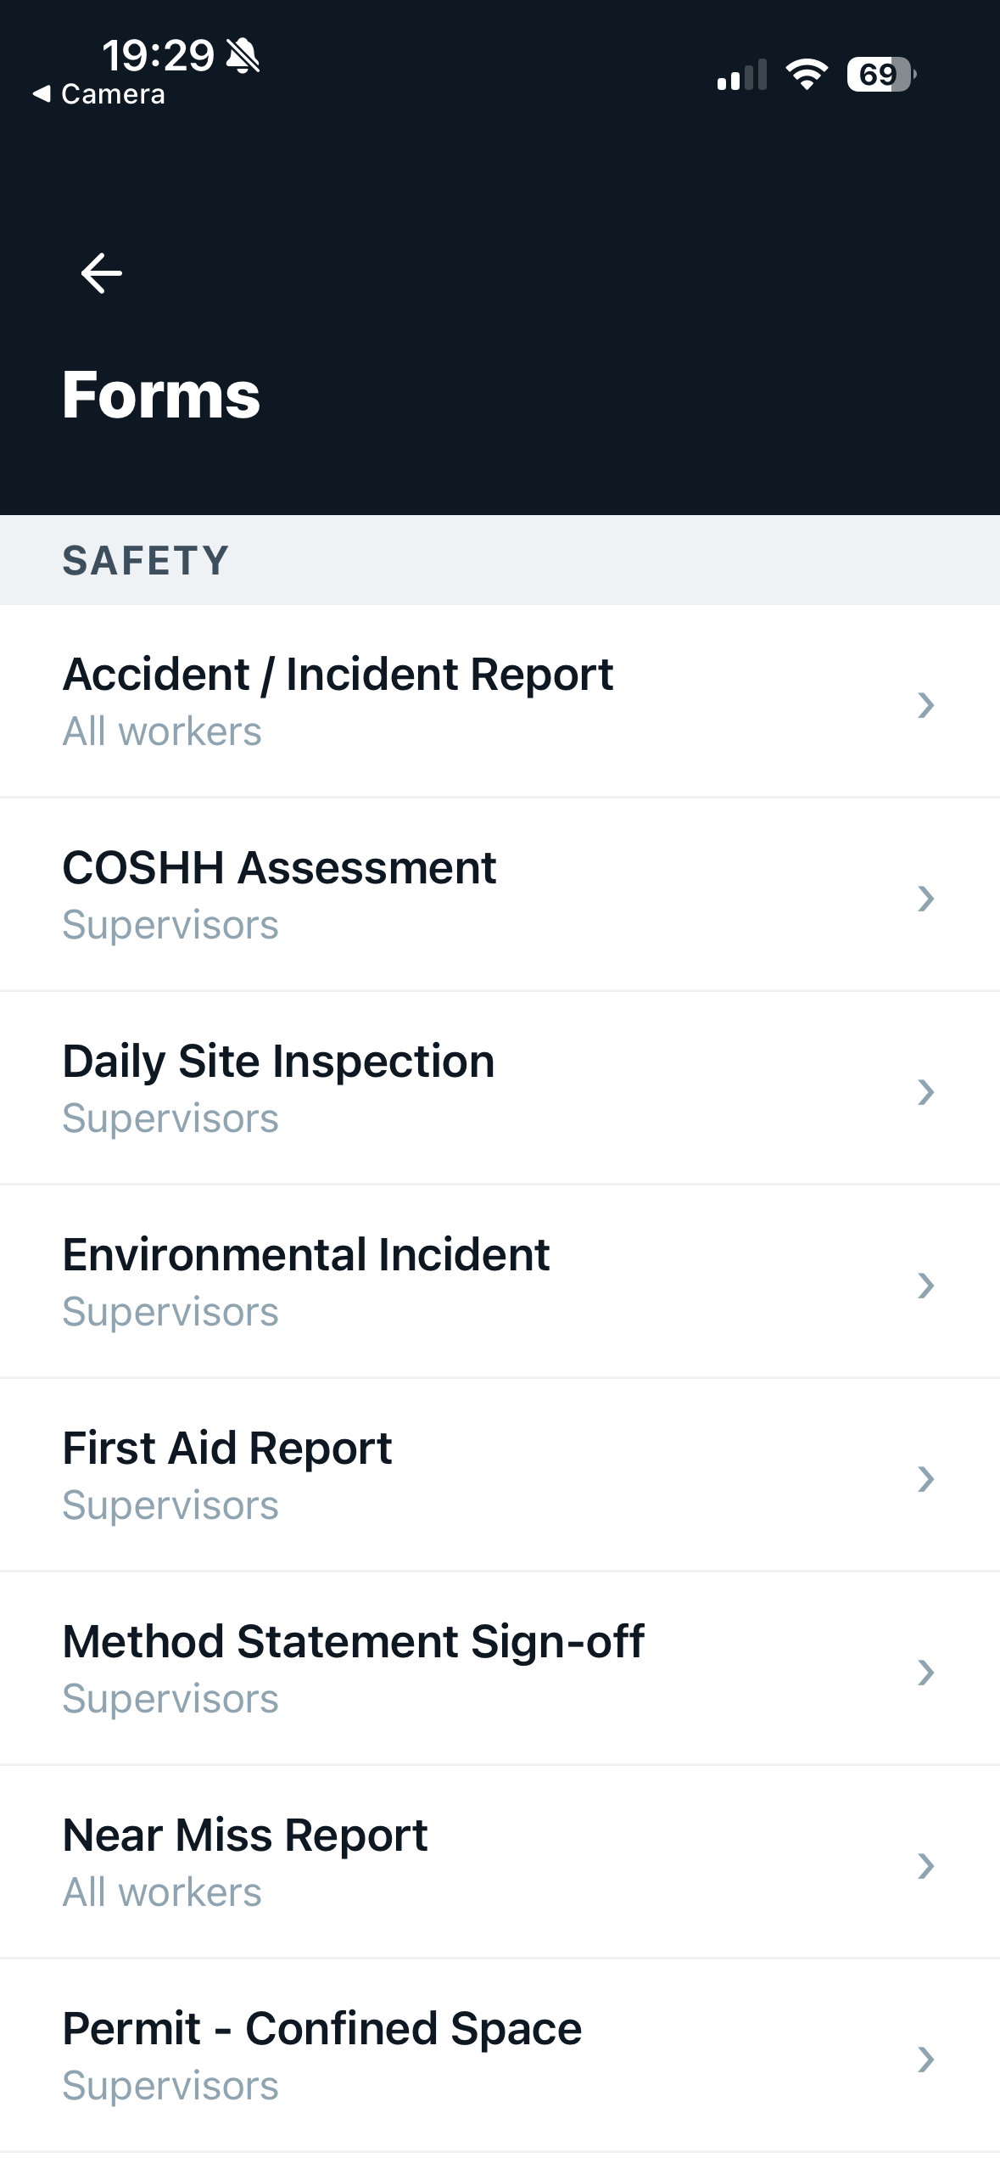Expand the Near Miss Report row chevron
This screenshot has height=2169, width=1000.
click(x=928, y=1864)
